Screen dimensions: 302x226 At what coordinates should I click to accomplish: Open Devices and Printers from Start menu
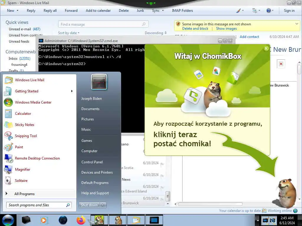click(97, 172)
